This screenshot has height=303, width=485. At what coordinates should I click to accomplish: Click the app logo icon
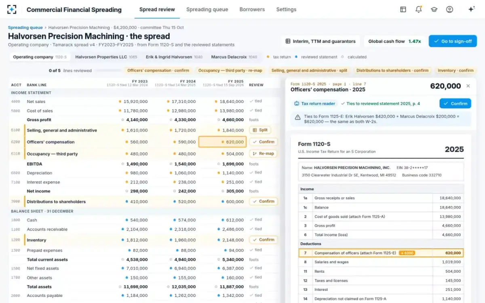[12, 9]
